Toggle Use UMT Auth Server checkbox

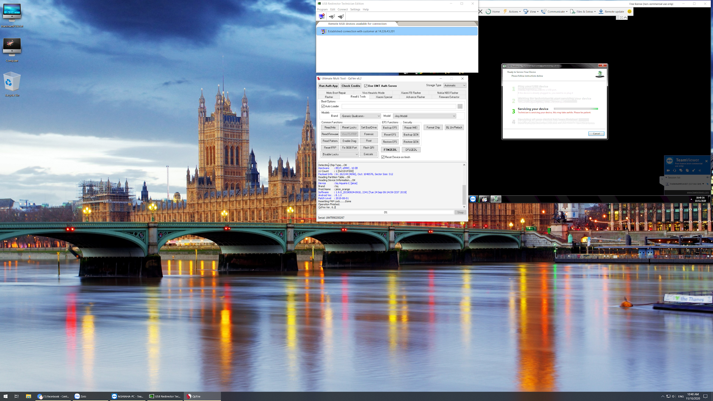tap(366, 86)
